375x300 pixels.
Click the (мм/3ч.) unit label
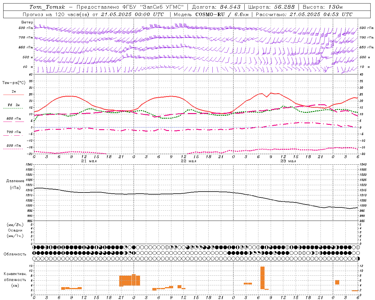coord(15,225)
